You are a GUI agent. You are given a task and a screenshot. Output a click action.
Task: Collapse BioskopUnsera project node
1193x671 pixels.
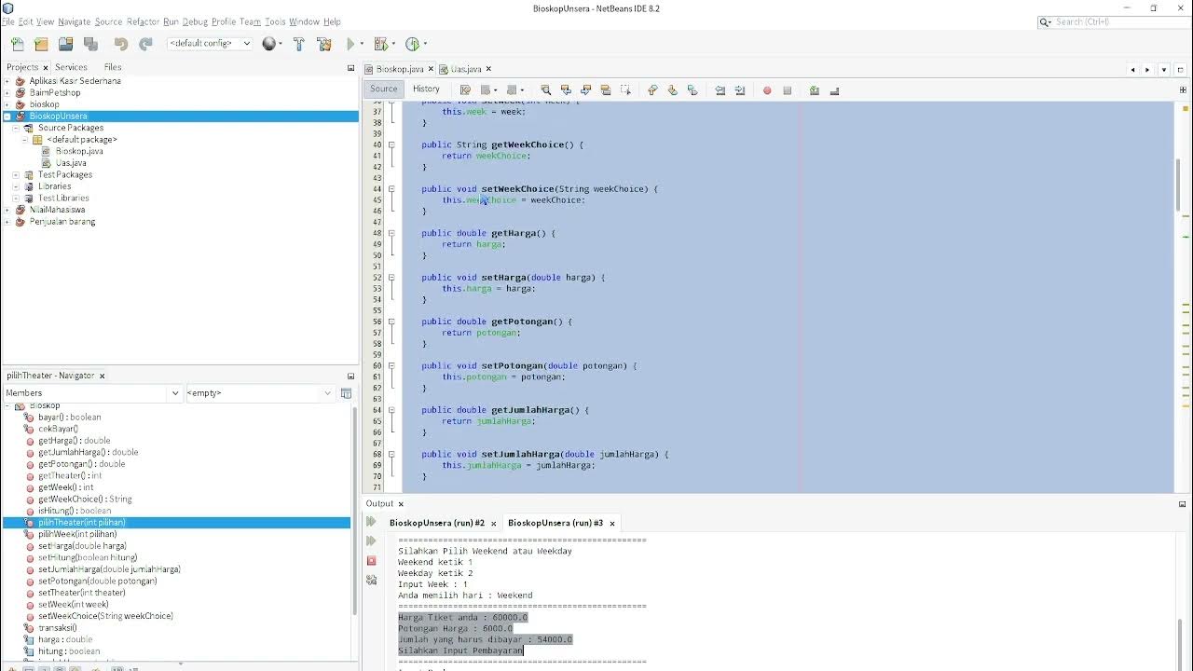[7, 116]
